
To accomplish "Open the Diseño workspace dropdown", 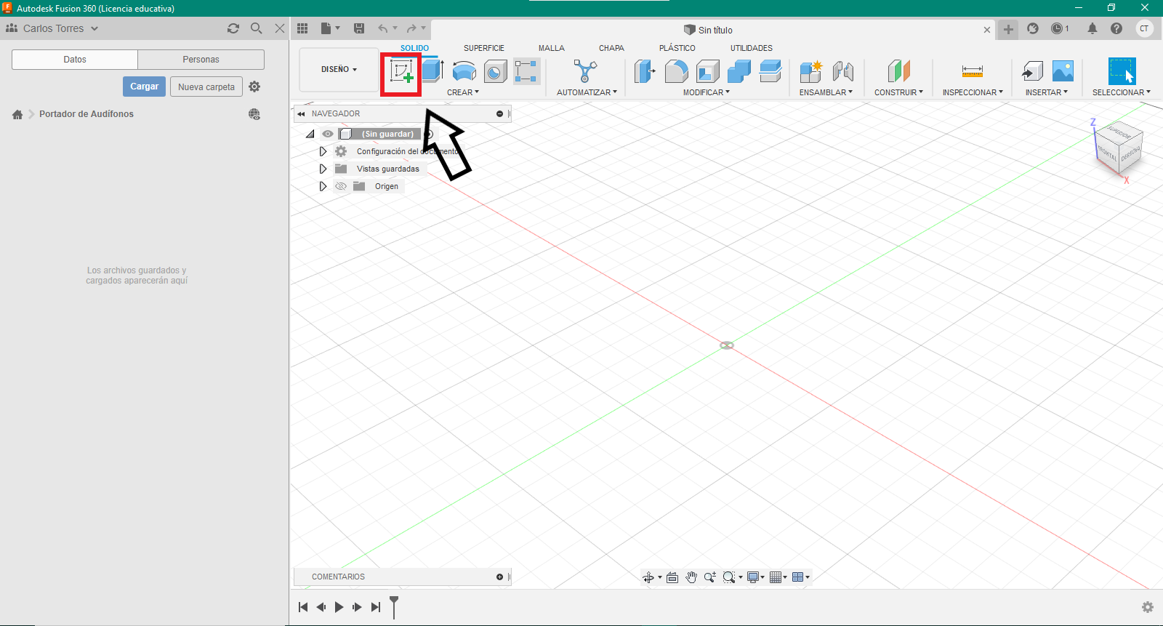I will [339, 69].
